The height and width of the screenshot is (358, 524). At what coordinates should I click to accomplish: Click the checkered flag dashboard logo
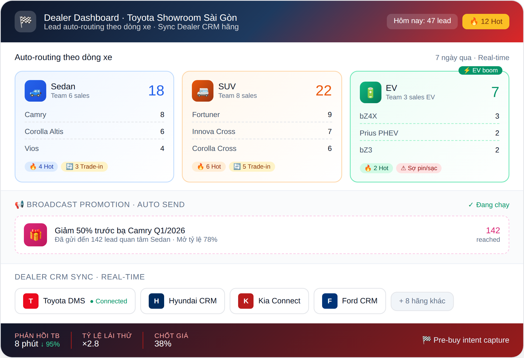point(25,22)
